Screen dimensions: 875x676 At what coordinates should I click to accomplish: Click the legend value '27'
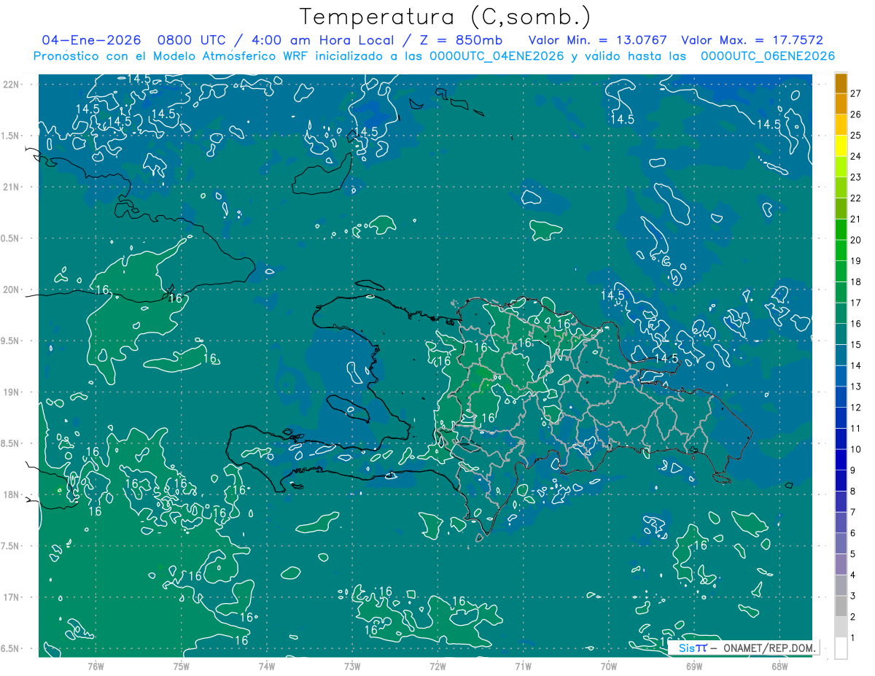[856, 93]
